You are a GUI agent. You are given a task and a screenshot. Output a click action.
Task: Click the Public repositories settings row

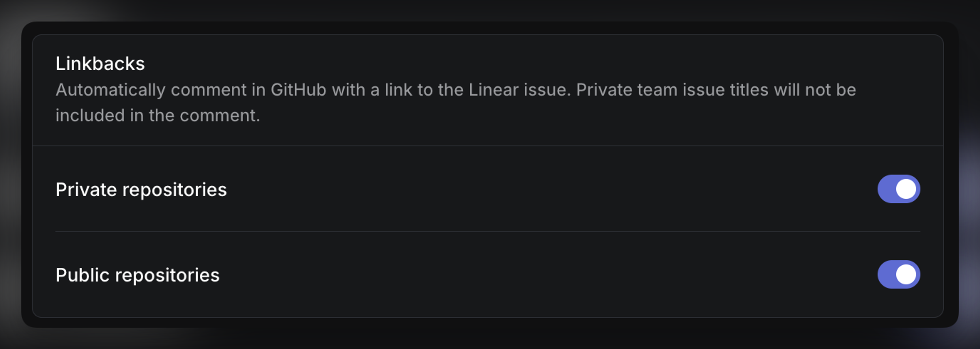click(x=487, y=275)
